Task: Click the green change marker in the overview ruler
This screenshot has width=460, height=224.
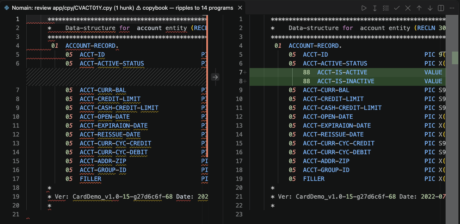Action: 455,57
